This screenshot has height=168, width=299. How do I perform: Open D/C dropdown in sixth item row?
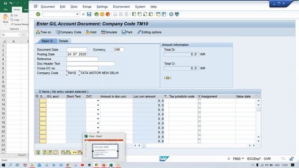[98, 123]
